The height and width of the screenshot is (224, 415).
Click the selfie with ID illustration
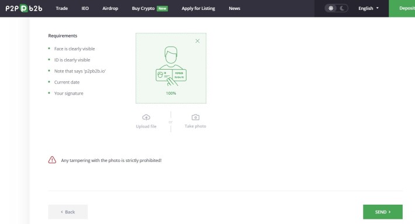171,66
